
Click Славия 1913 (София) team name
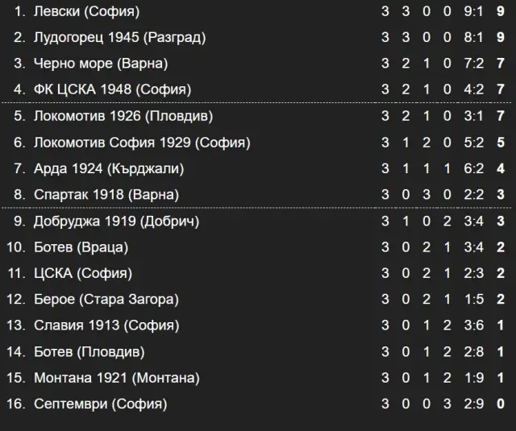(x=106, y=325)
